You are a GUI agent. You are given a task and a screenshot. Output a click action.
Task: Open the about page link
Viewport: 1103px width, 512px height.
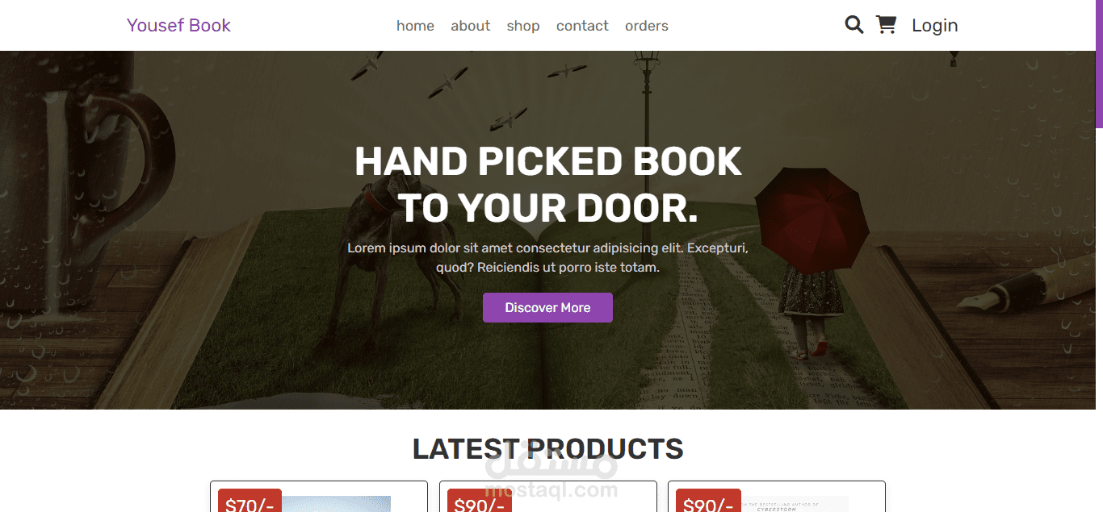point(471,26)
